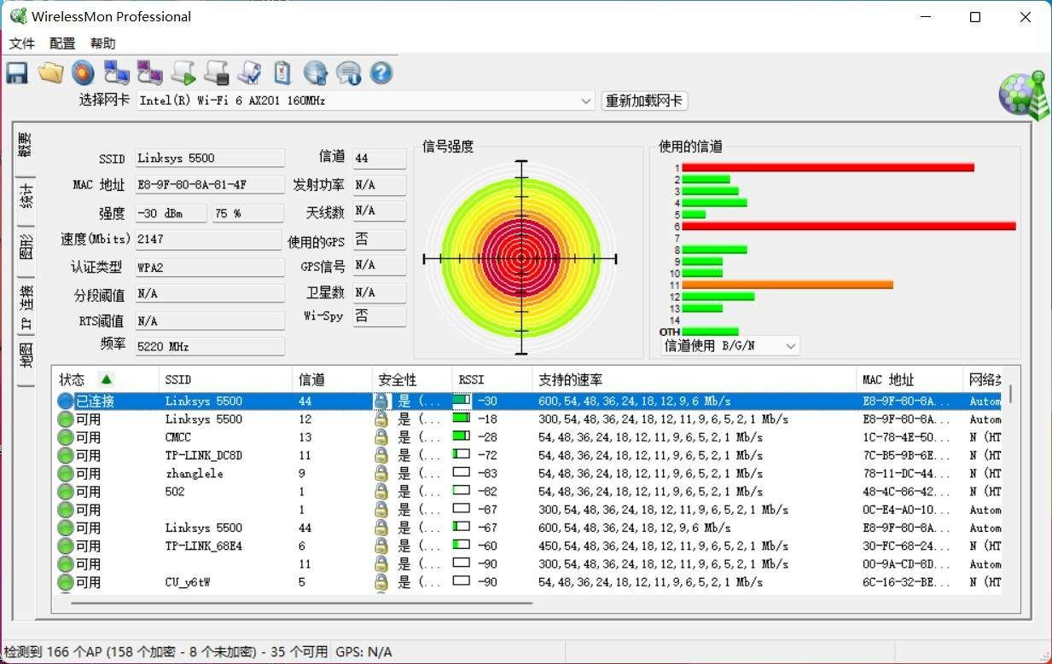Switch to the 概要 side tab

tap(26, 147)
